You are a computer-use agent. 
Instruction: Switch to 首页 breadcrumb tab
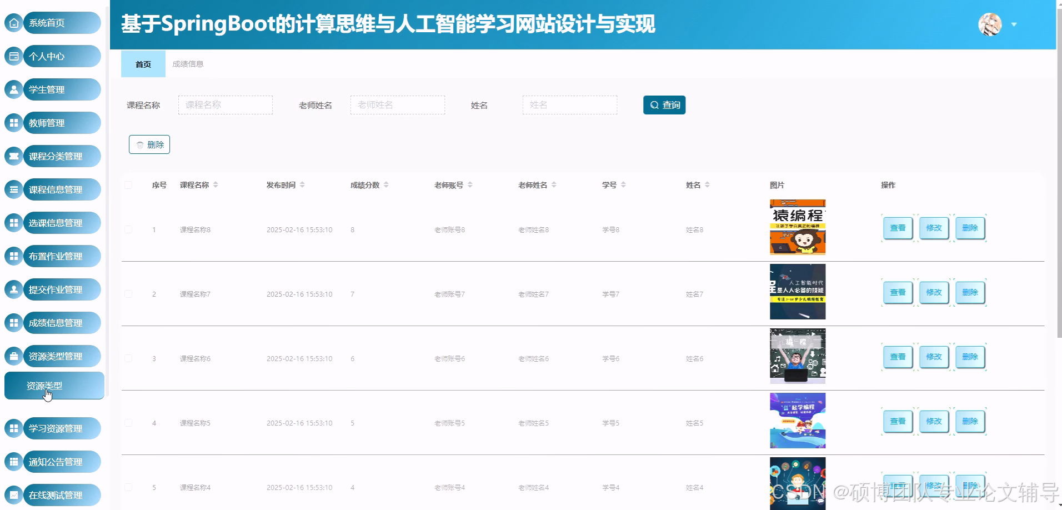tap(143, 64)
